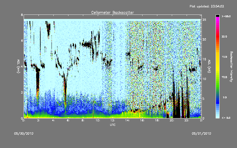Click the 'AGL (km)' axis label

pos(18,66)
